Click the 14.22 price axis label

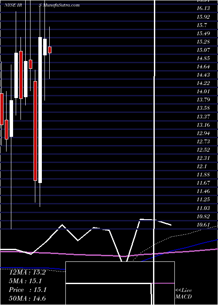203,83
